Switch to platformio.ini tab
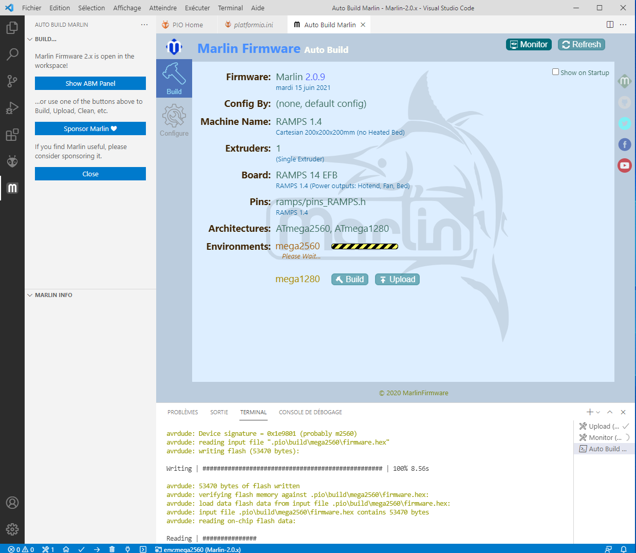The height and width of the screenshot is (553, 636). (253, 25)
